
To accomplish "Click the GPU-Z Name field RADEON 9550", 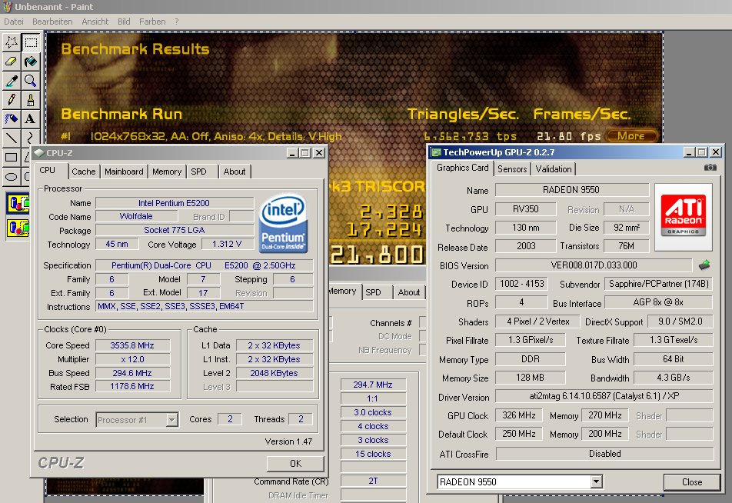I will (x=572, y=190).
